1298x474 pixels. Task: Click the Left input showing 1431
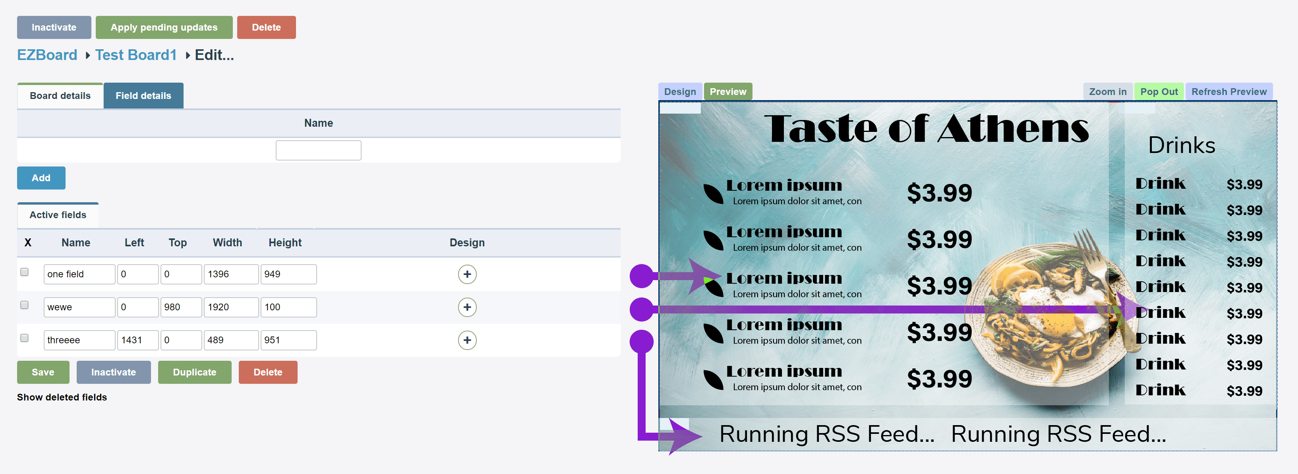[137, 340]
